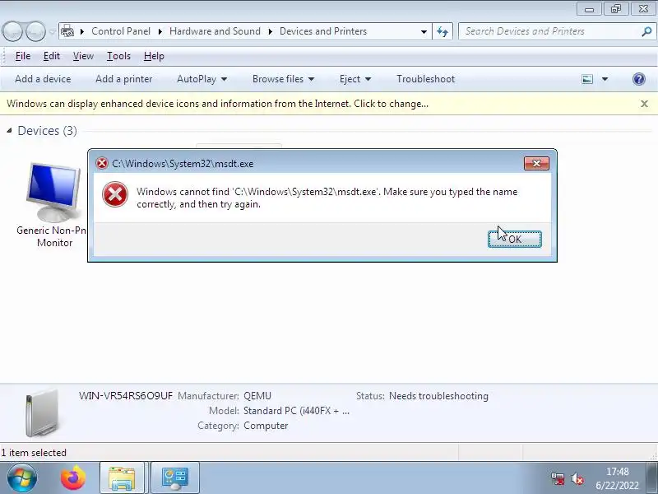Click the Troubleshoot toolbar button

coord(425,79)
